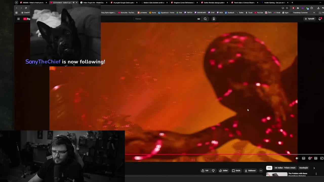Open the NICK bookmark
This screenshot has width=324, height=182.
tap(220, 13)
